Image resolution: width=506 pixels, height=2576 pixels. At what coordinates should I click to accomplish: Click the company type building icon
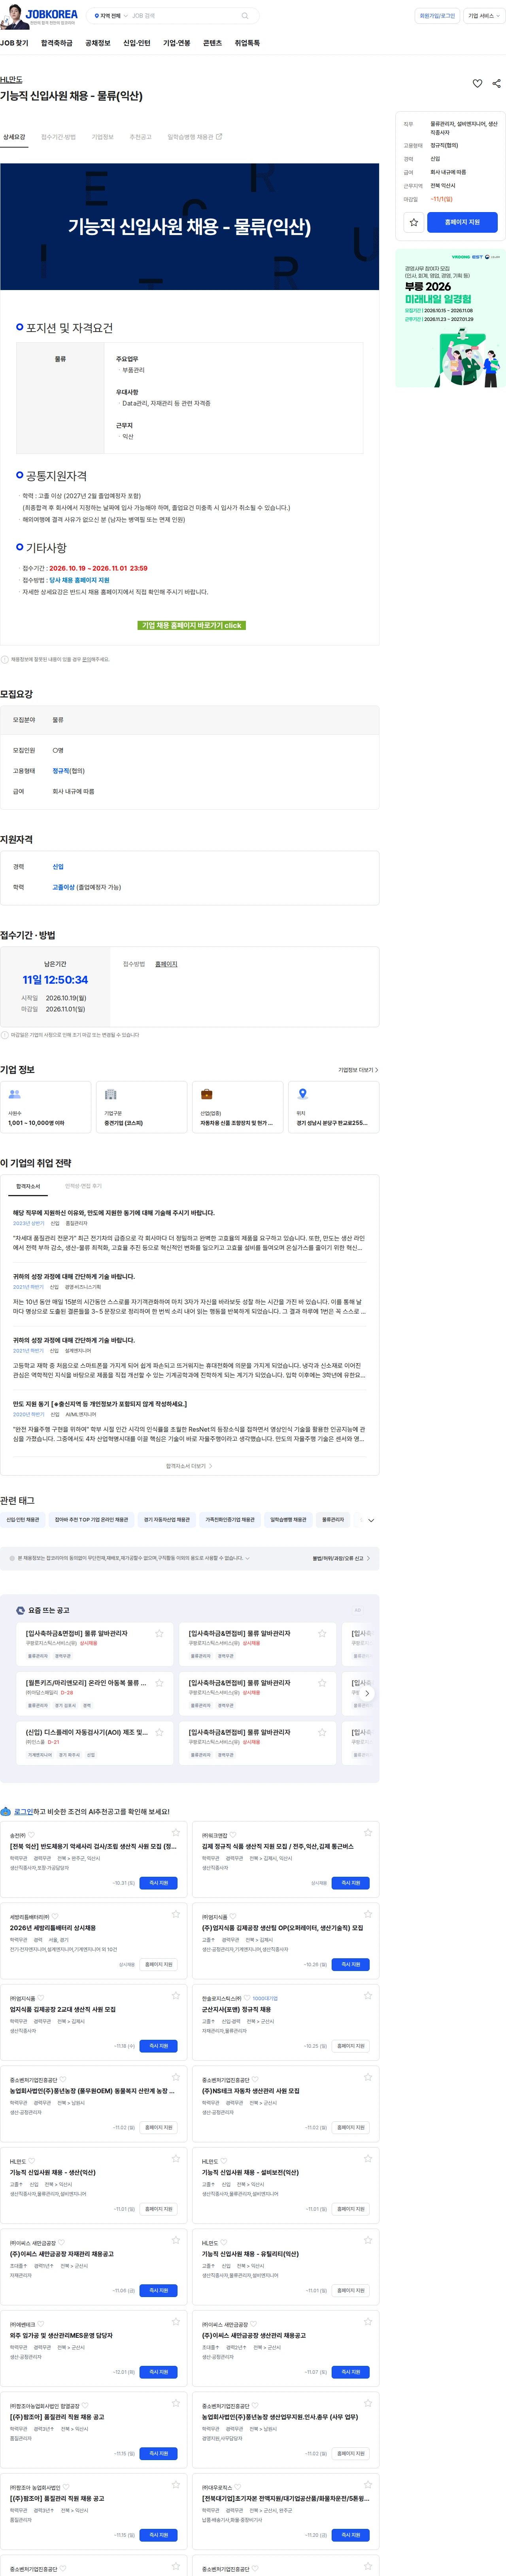tap(111, 1094)
